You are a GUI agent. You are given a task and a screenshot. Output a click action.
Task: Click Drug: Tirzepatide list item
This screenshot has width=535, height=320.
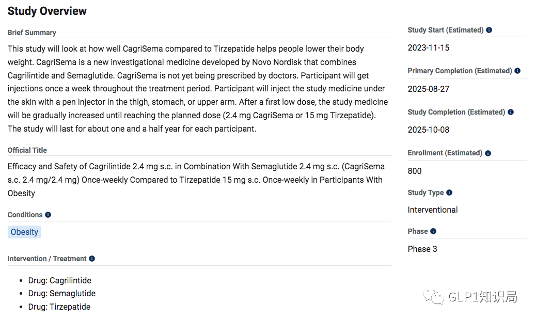tap(59, 307)
